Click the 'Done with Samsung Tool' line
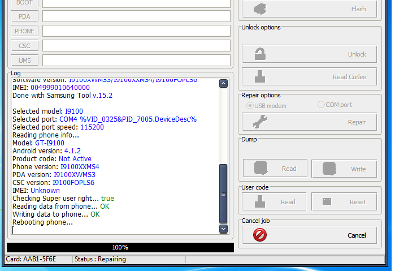Image resolution: width=395 pixels, height=271 pixels. pos(63,96)
